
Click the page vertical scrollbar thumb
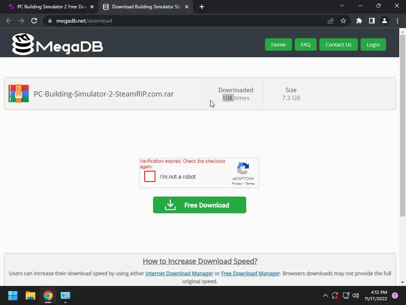pyautogui.click(x=402, y=126)
